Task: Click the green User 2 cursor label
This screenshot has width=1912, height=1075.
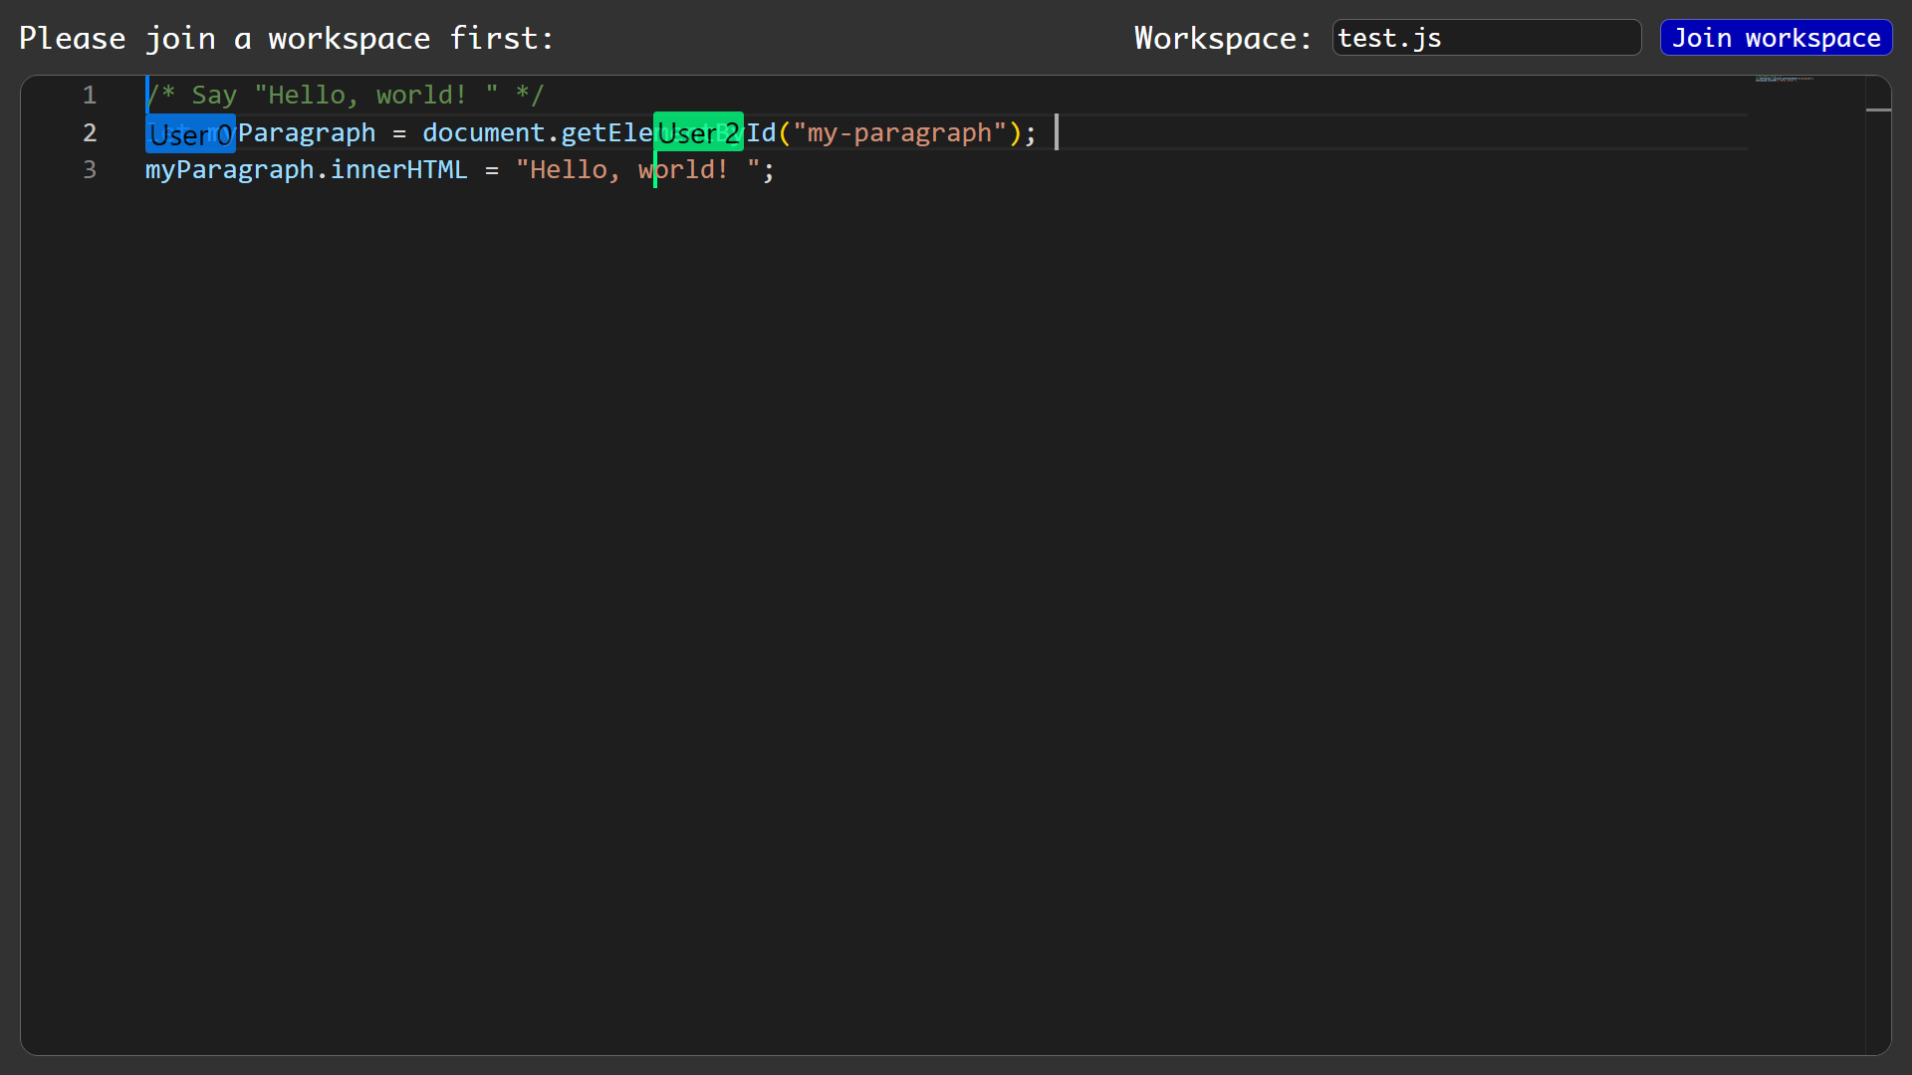Action: (x=698, y=132)
